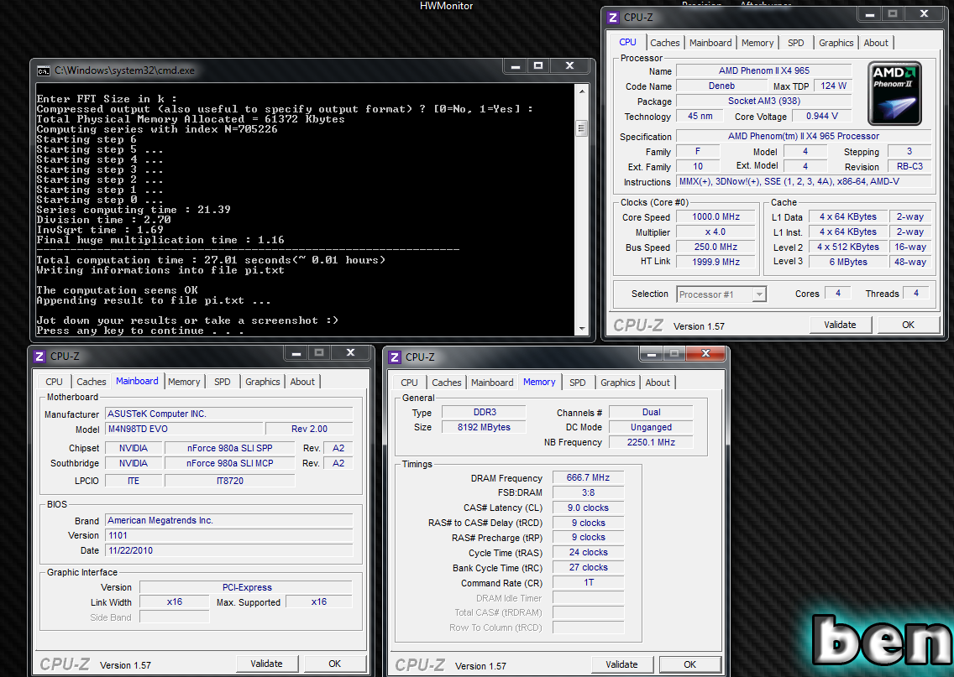Click the HT Link 1999.9 MHz value
954x677 pixels.
pyautogui.click(x=715, y=261)
